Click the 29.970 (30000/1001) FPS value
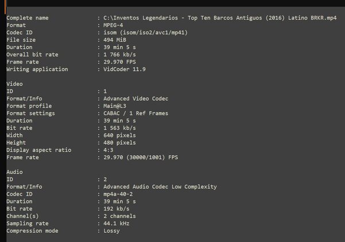Viewport: 345px width, 242px height. coord(141,157)
